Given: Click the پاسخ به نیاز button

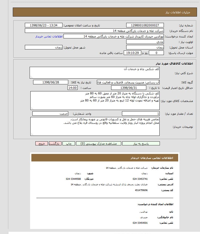Looking at the screenshot, I should 141,144.
